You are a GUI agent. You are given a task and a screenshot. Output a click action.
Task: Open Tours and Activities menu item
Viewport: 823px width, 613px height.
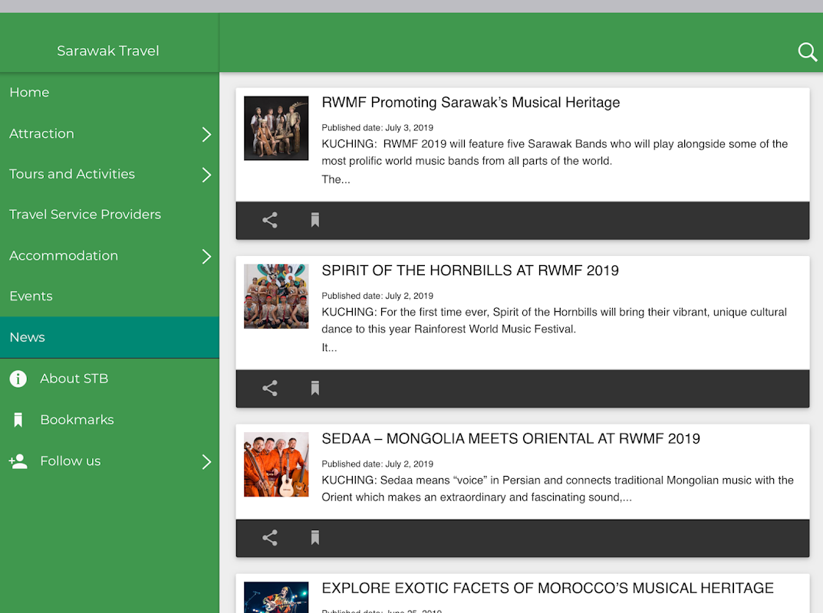109,174
